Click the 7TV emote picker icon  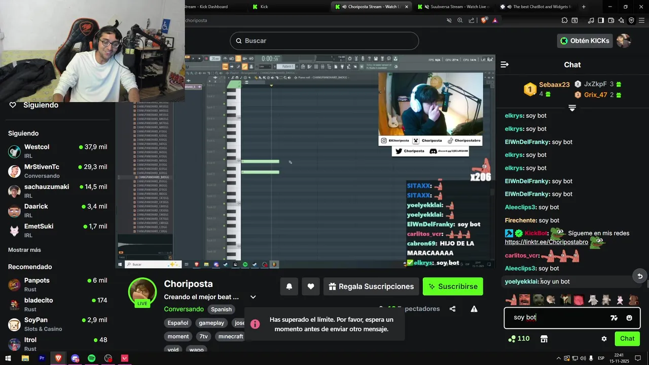pyautogui.click(x=614, y=318)
